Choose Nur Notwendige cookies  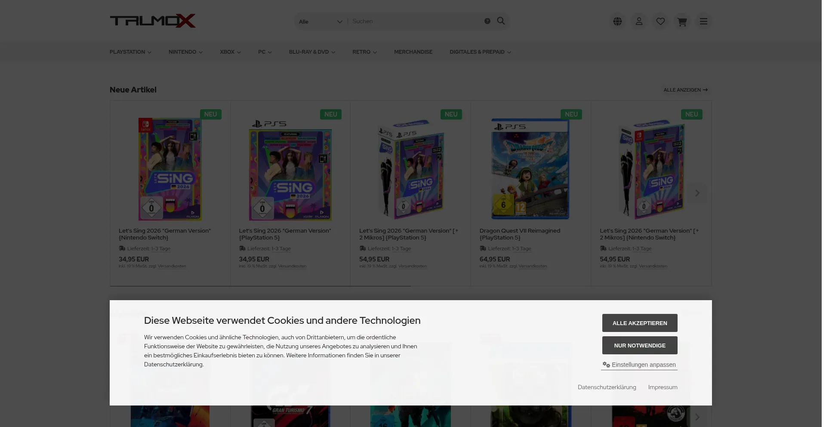pos(640,345)
